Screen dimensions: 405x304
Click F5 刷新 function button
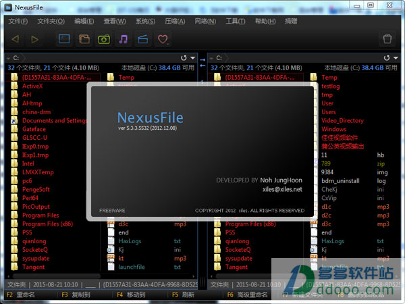(x=183, y=295)
